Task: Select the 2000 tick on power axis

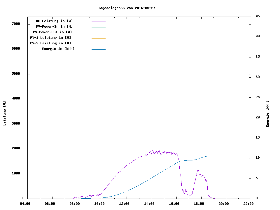Action: click(16, 148)
